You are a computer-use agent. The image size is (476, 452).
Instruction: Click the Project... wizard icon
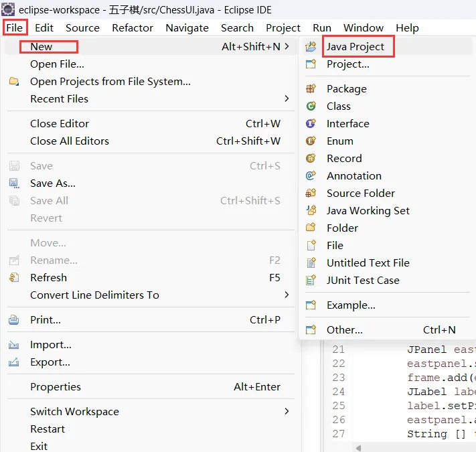pyautogui.click(x=311, y=64)
